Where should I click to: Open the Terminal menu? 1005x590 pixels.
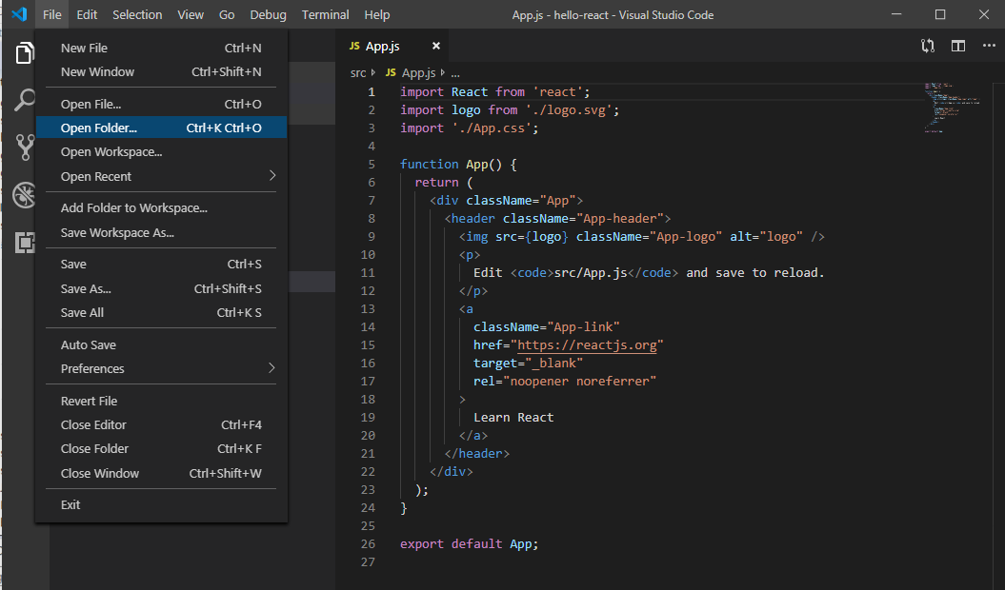(x=326, y=14)
